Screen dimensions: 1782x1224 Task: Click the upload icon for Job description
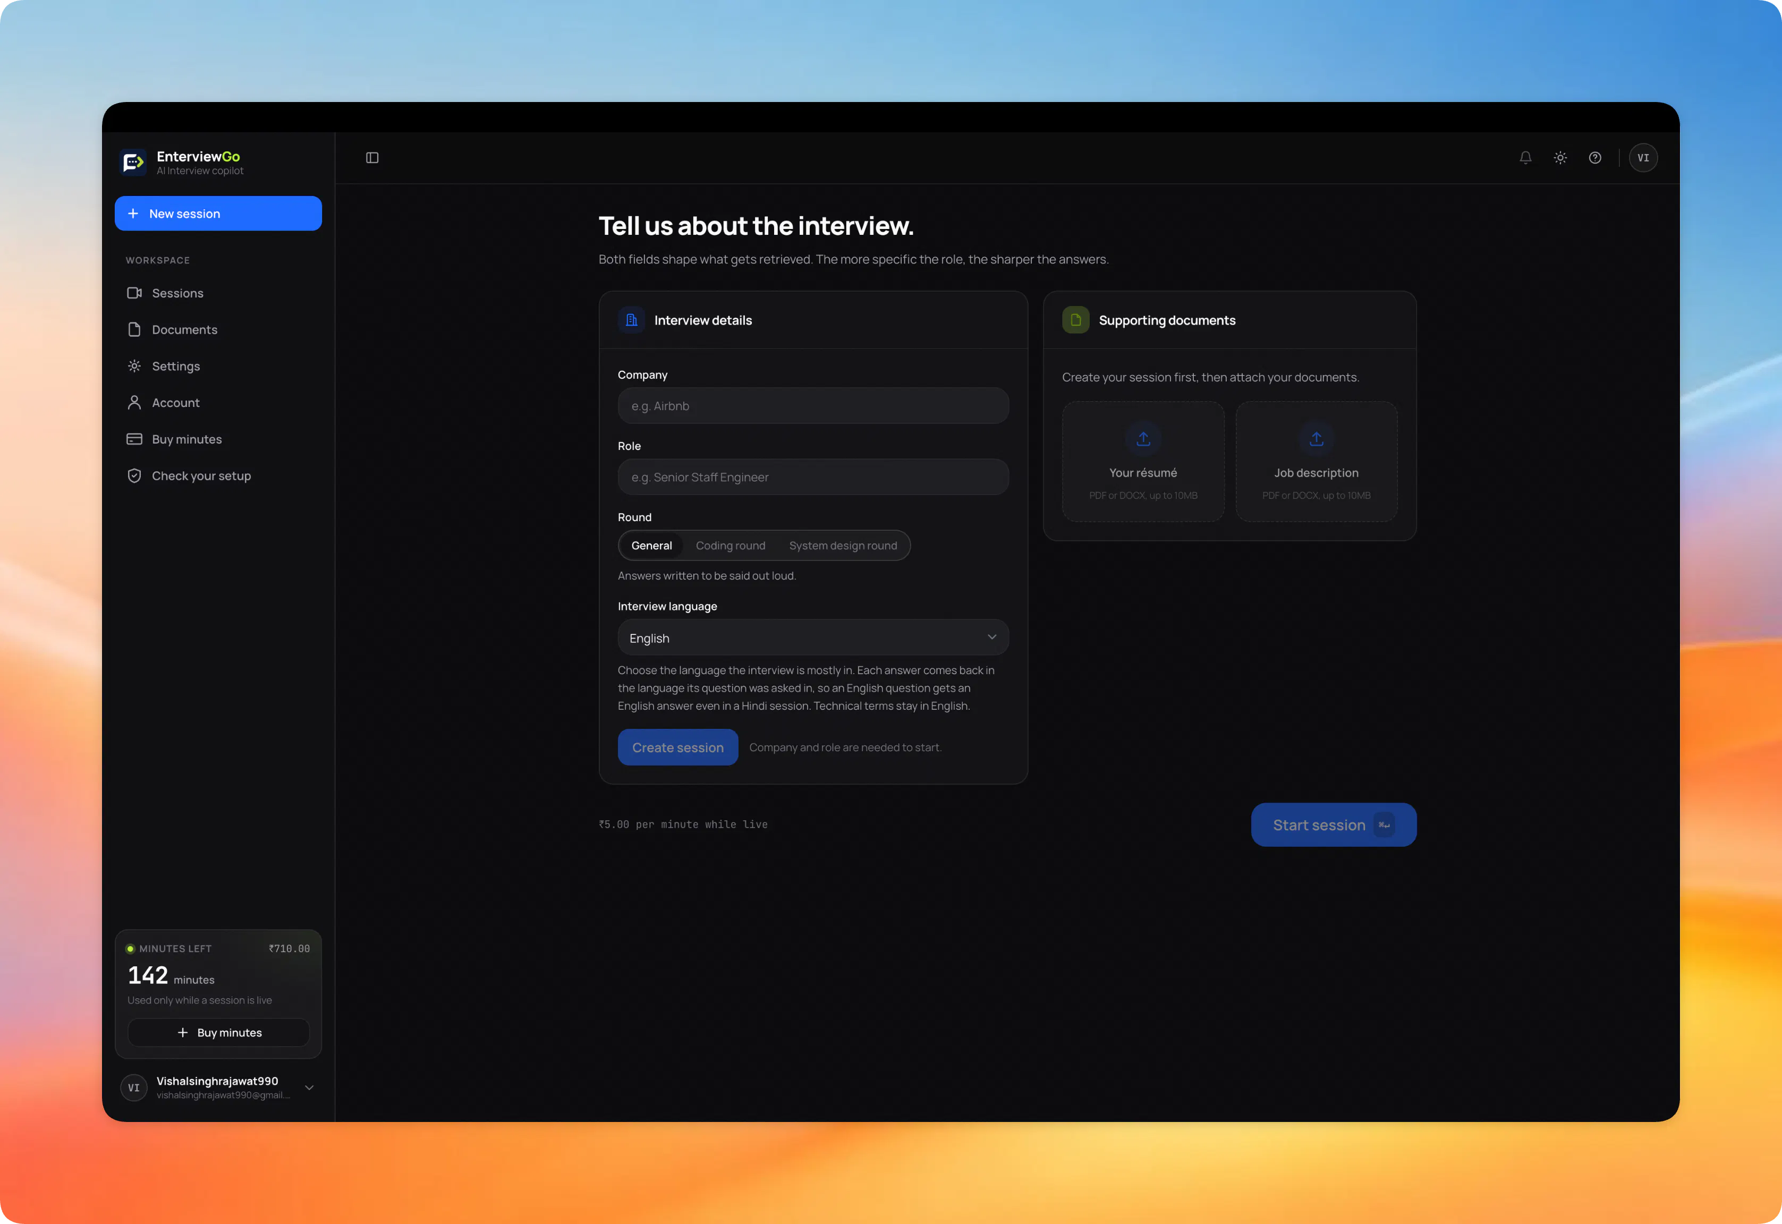click(1316, 439)
